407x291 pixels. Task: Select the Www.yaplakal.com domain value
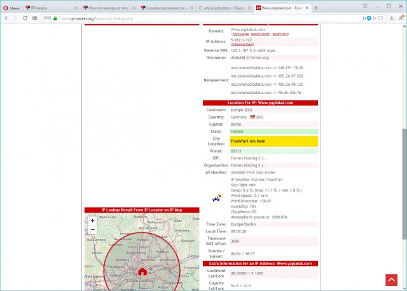tap(247, 30)
